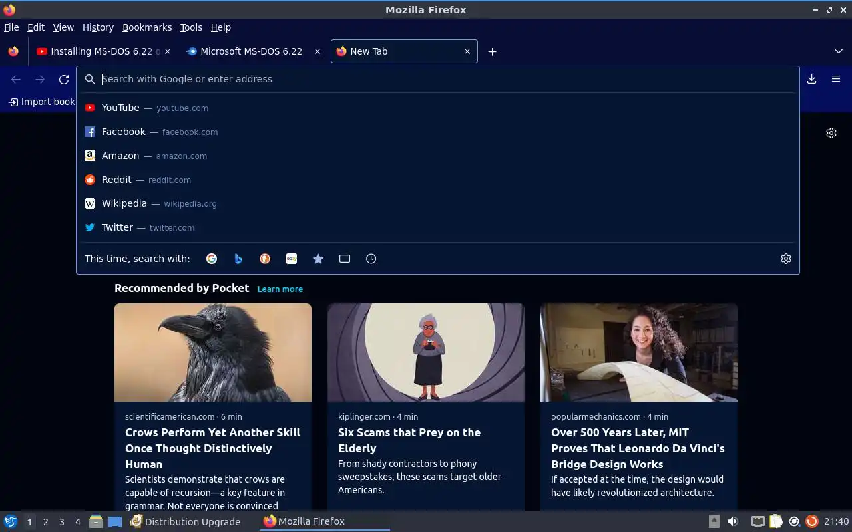Click Import bookmarks button
Screen dimensions: 852x532
[x=41, y=102]
